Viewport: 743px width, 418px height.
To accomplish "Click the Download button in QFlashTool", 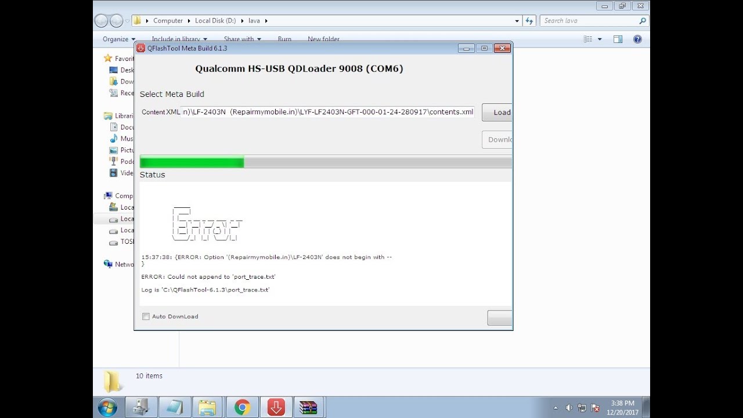I will (497, 139).
